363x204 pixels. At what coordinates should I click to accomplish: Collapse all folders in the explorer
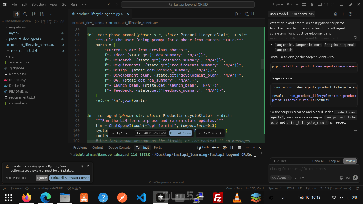point(62,22)
